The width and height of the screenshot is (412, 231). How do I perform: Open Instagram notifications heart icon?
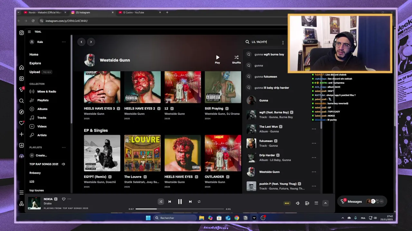pos(22,123)
